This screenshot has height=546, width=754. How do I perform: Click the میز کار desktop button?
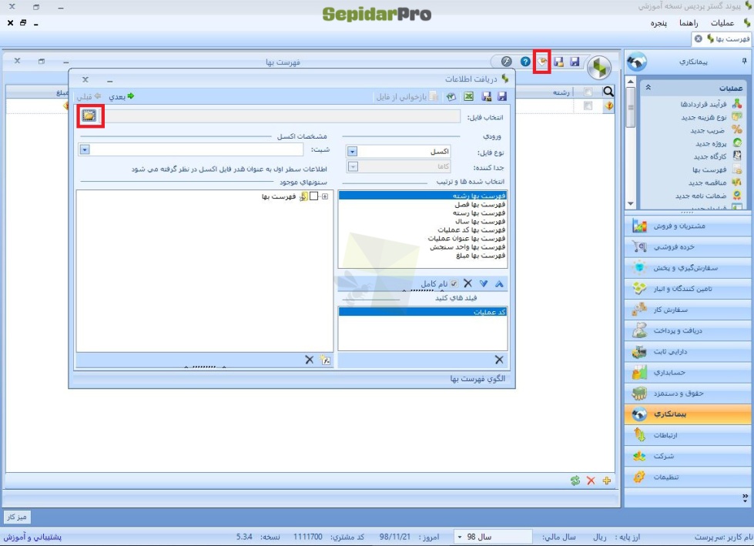coord(17,518)
